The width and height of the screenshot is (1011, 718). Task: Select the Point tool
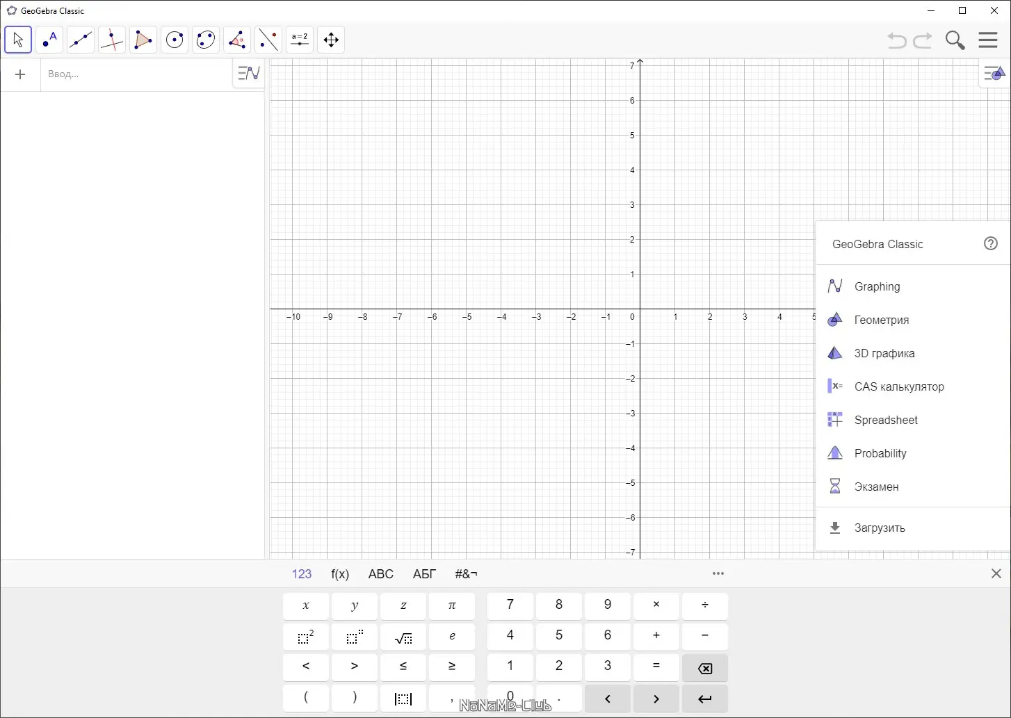(x=49, y=40)
